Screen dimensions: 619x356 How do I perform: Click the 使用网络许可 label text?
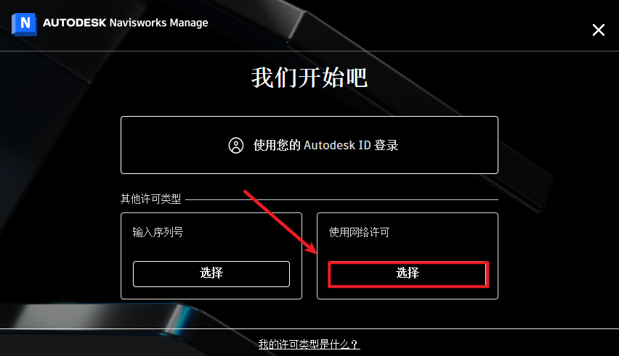359,232
